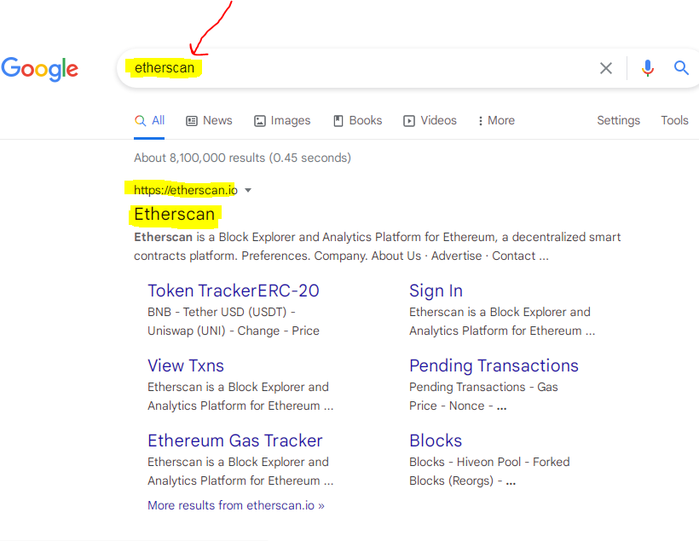Image resolution: width=699 pixels, height=541 pixels.
Task: Open the Pending Transactions sitelink
Action: (x=494, y=365)
